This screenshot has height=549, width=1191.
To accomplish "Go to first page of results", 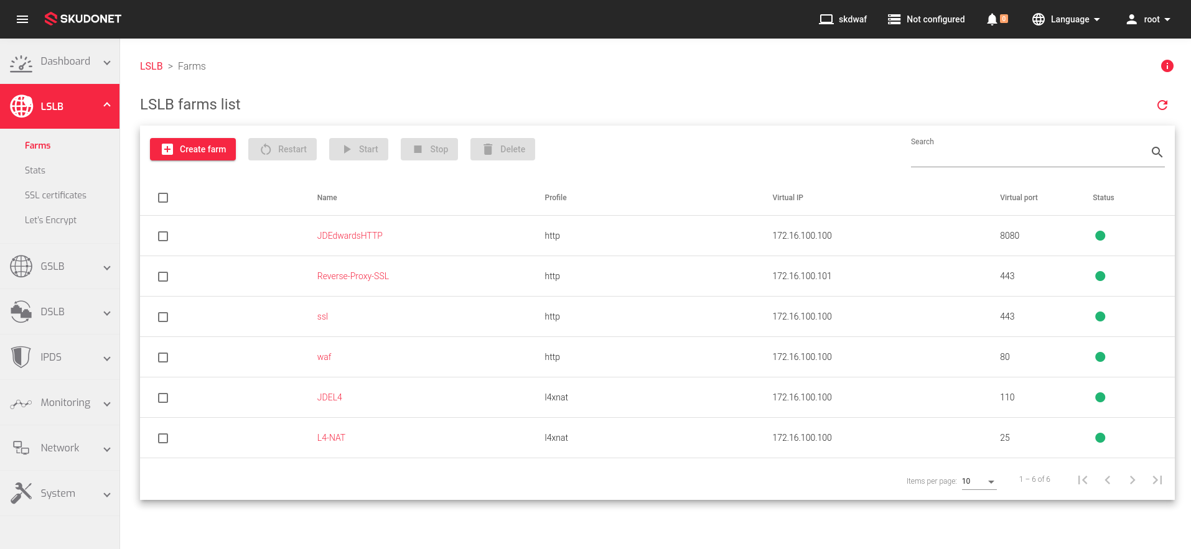I will pos(1083,480).
